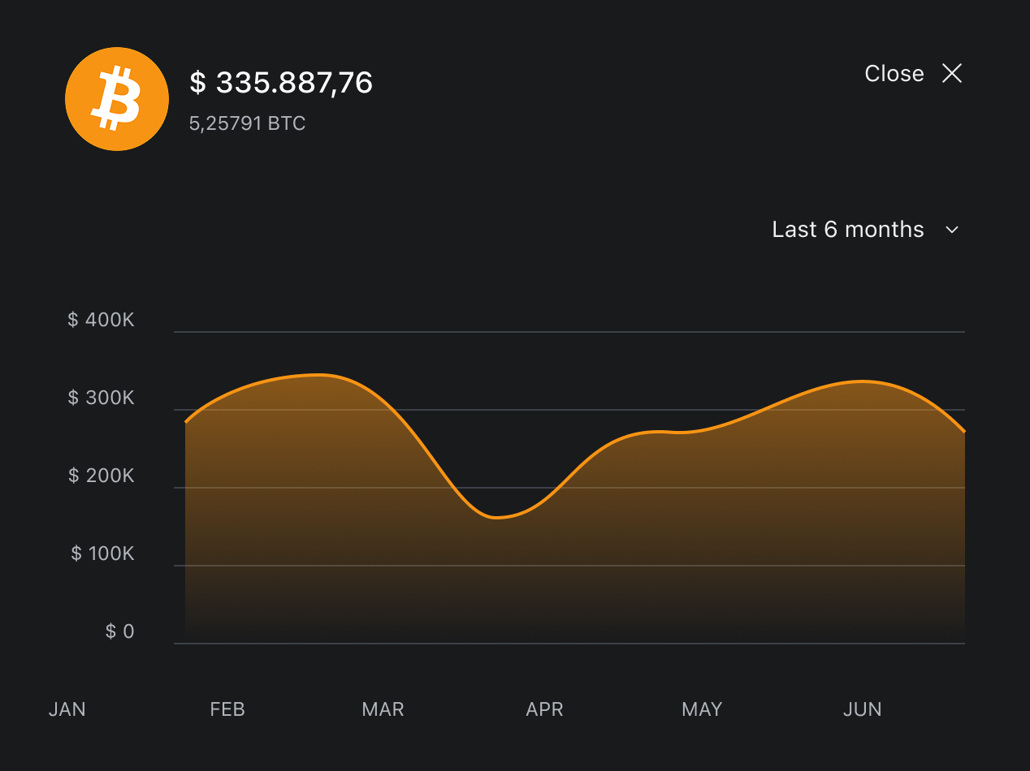
Task: Choose the MAY month label
Action: tap(702, 709)
